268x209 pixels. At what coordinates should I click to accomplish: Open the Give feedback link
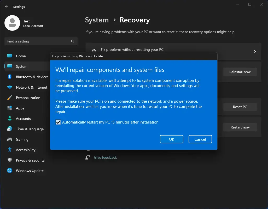click(x=105, y=157)
